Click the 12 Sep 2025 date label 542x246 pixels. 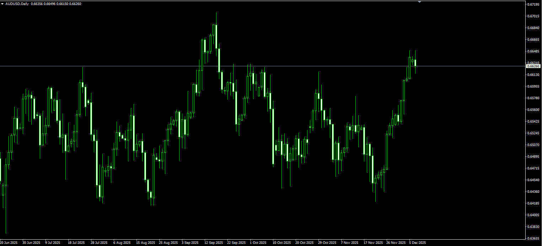click(214, 243)
